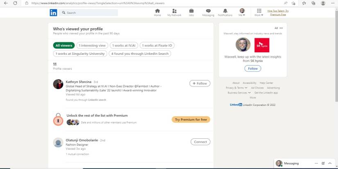Screen dimensions: 338x169
Task: Click the More footer link
Action: [x=253, y=98]
